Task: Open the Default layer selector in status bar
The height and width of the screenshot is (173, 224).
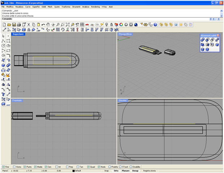Action: click(x=78, y=171)
